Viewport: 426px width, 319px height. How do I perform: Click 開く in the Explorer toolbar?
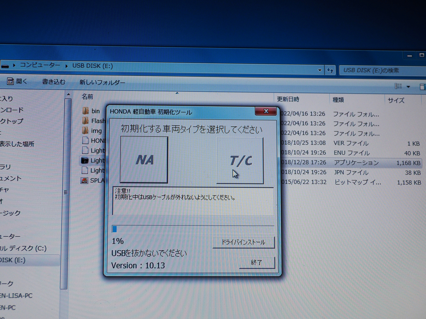[x=17, y=81]
